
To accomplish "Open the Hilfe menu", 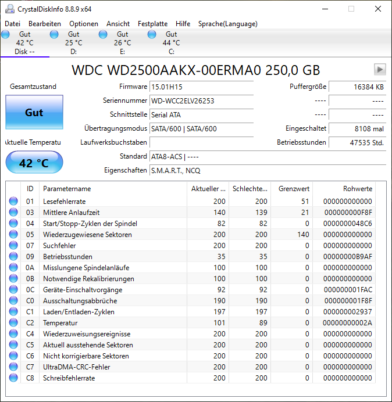I will click(x=183, y=24).
